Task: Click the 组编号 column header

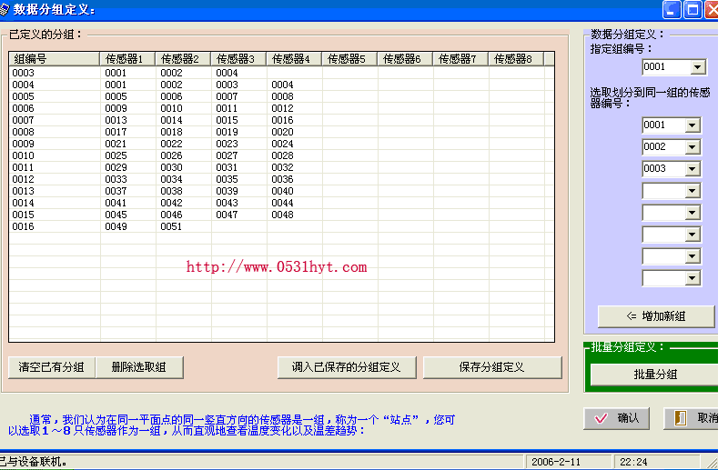Action: [x=55, y=59]
